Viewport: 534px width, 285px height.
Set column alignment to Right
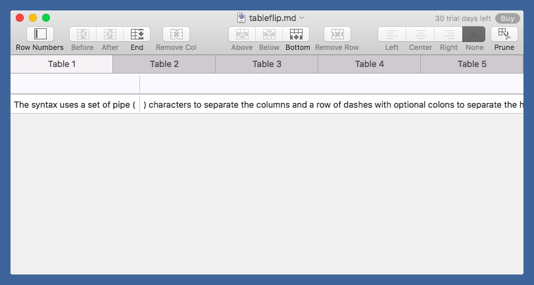449,34
